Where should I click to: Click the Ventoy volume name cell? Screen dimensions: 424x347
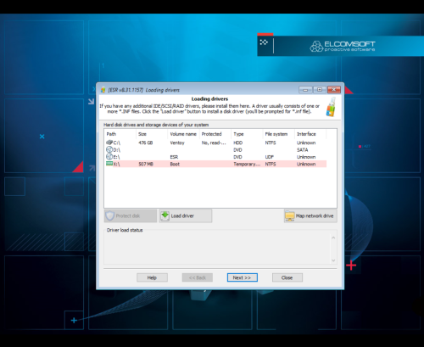click(177, 143)
